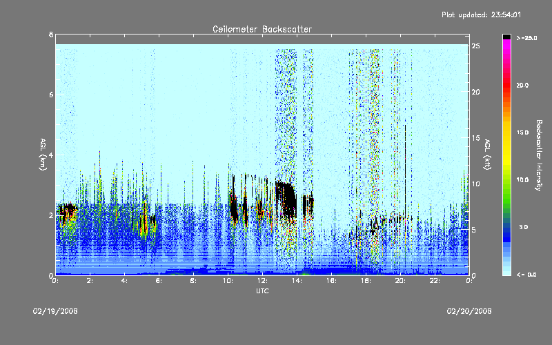Click the end date 02/20/2008 label
Image resolution: width=552 pixels, height=345 pixels.
469,311
